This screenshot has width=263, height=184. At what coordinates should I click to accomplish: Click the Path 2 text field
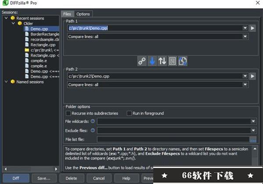click(x=155, y=76)
